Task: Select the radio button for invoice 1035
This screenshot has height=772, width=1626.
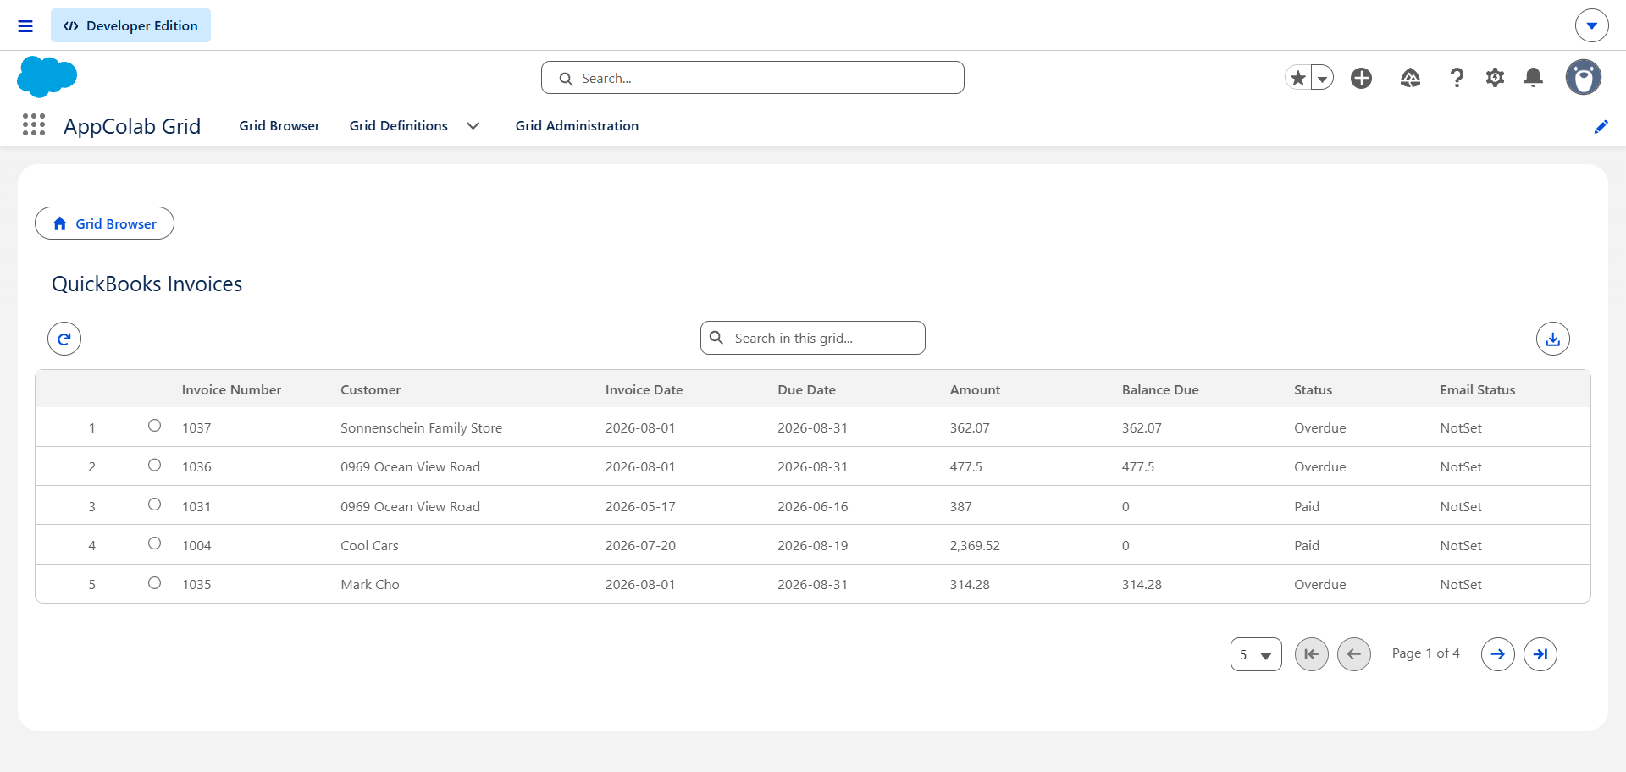Action: tap(154, 582)
